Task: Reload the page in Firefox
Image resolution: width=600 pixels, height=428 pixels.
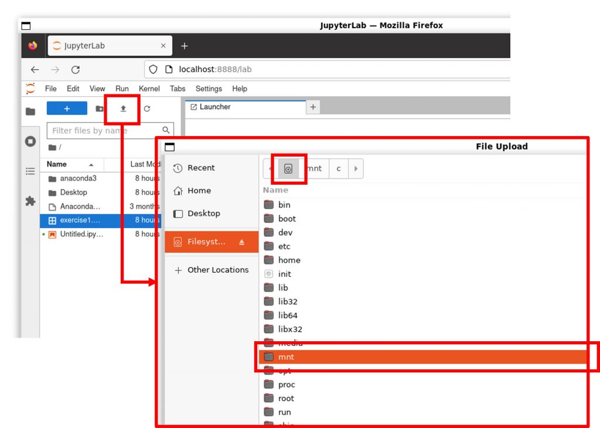Action: point(76,70)
